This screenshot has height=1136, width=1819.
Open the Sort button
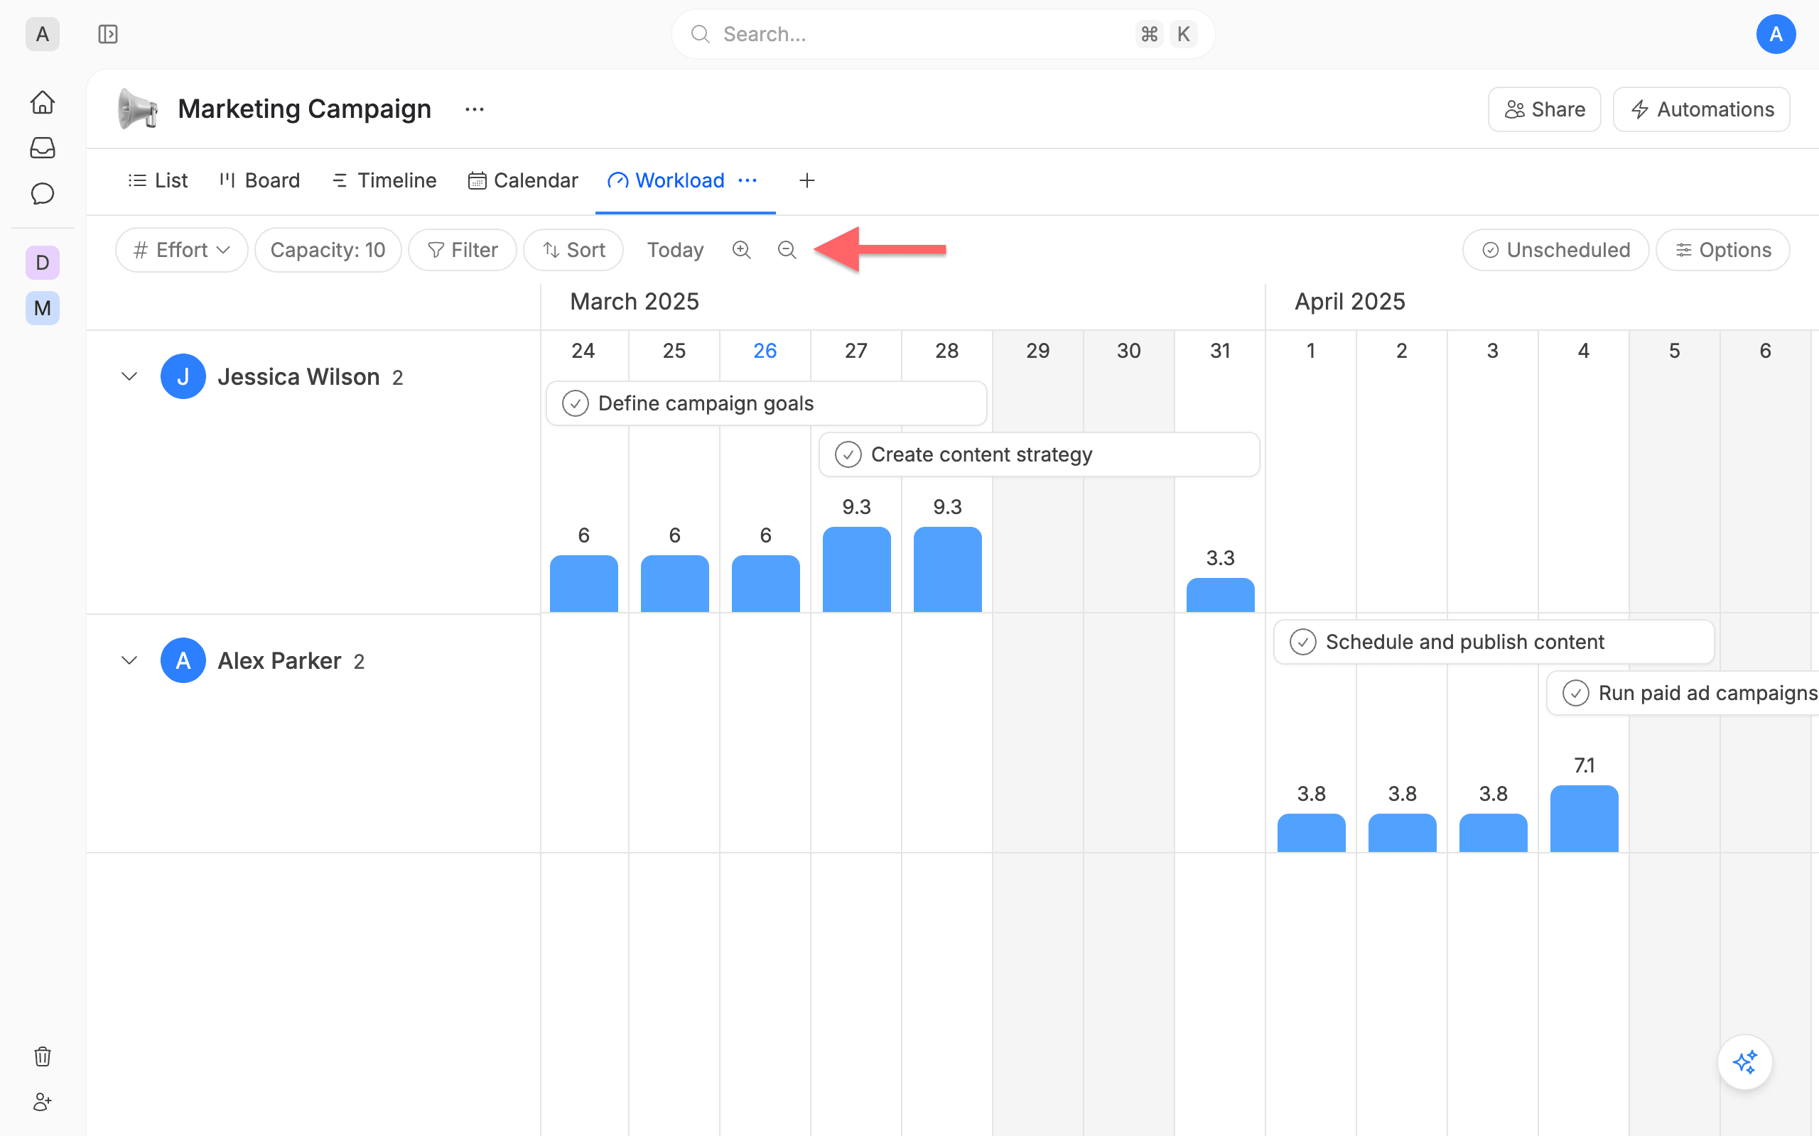click(x=573, y=249)
